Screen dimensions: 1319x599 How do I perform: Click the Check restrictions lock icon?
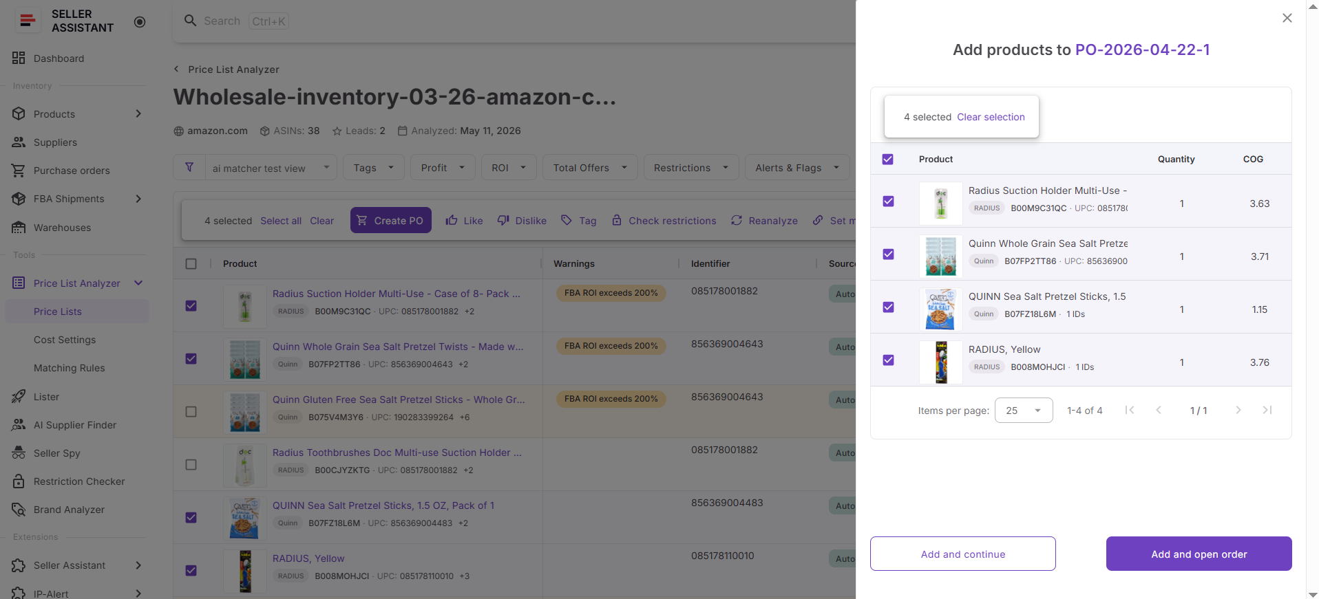pyautogui.click(x=617, y=220)
